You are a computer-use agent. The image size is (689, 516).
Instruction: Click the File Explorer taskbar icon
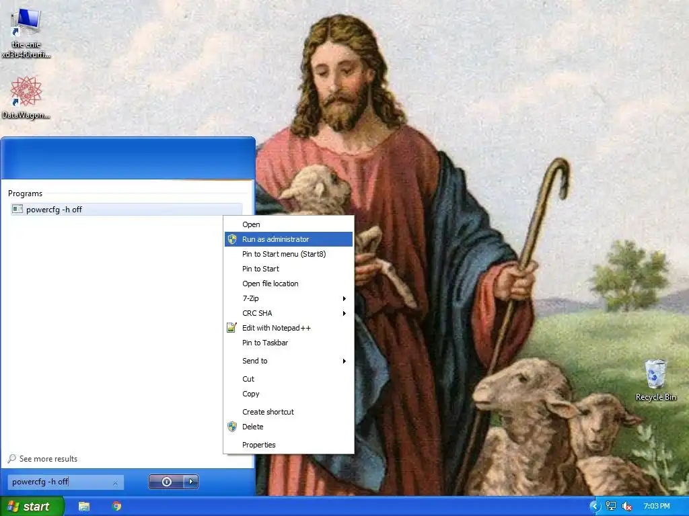point(84,507)
